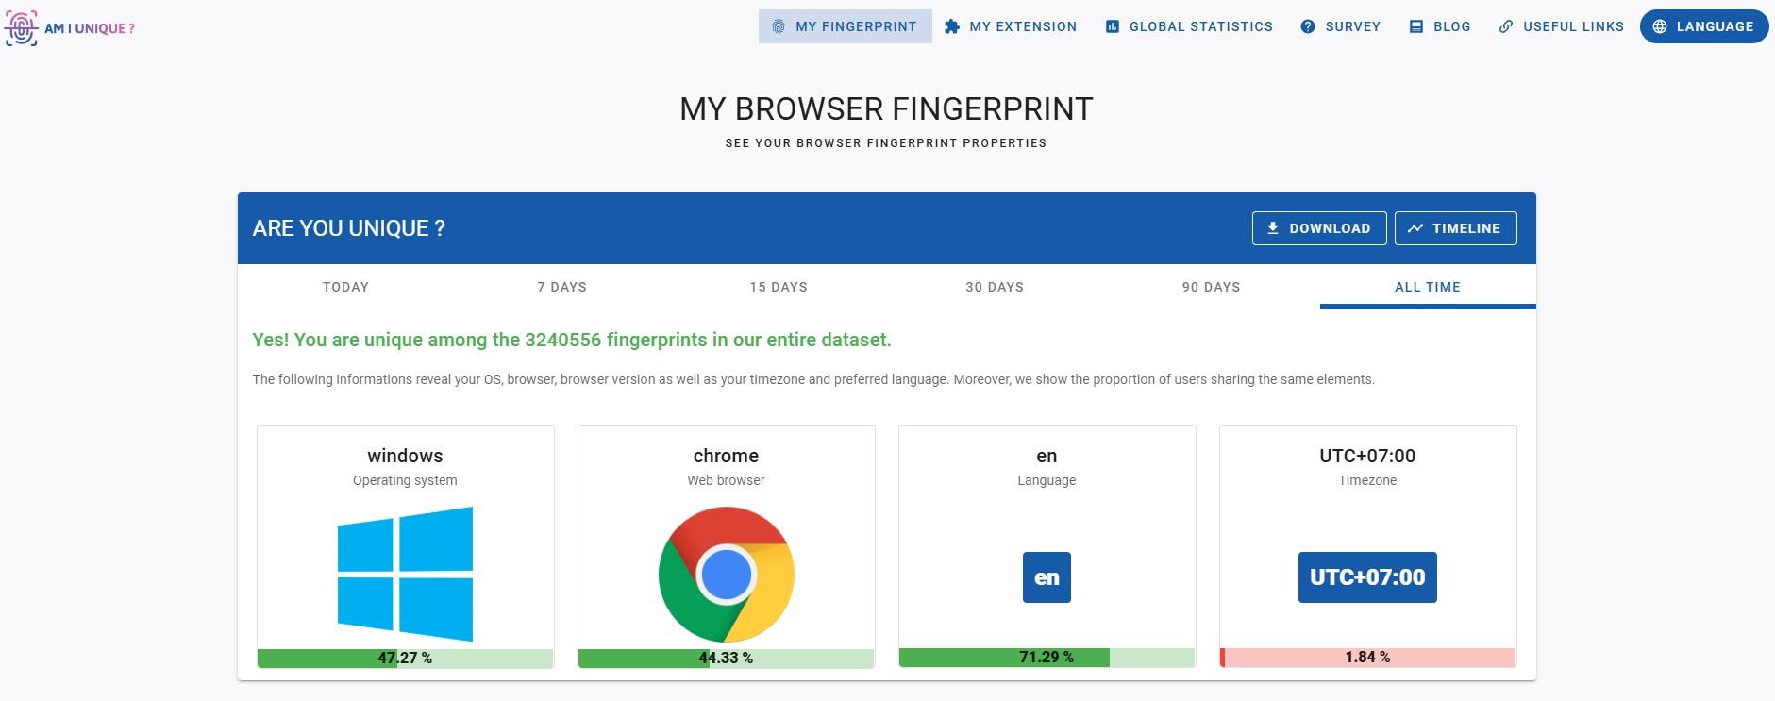
Task: Click the UTC+07:00 timezone badge
Action: [x=1367, y=577]
